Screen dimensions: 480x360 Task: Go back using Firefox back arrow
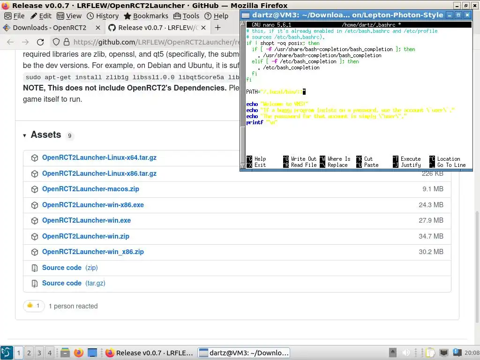pos(10,42)
